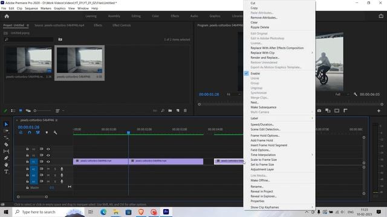Open Project Untitled panel menu
Screen dimensions: 387x217
coord(28,25)
